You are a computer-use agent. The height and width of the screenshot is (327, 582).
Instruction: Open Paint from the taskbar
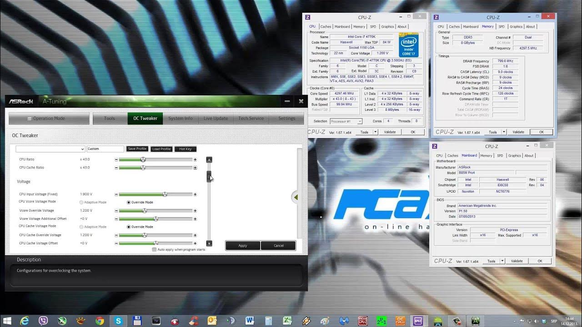point(324,321)
